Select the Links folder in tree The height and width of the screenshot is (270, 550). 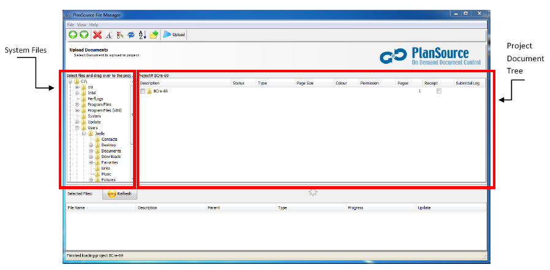point(105,168)
